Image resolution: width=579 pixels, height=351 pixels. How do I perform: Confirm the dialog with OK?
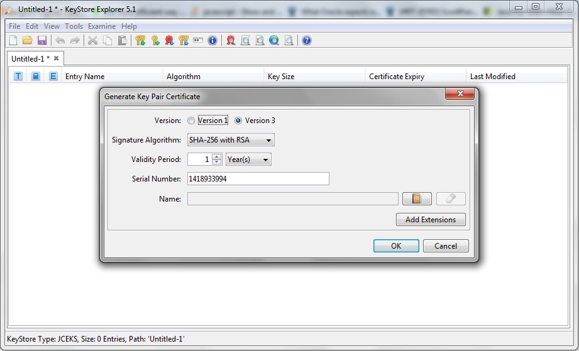(x=396, y=246)
